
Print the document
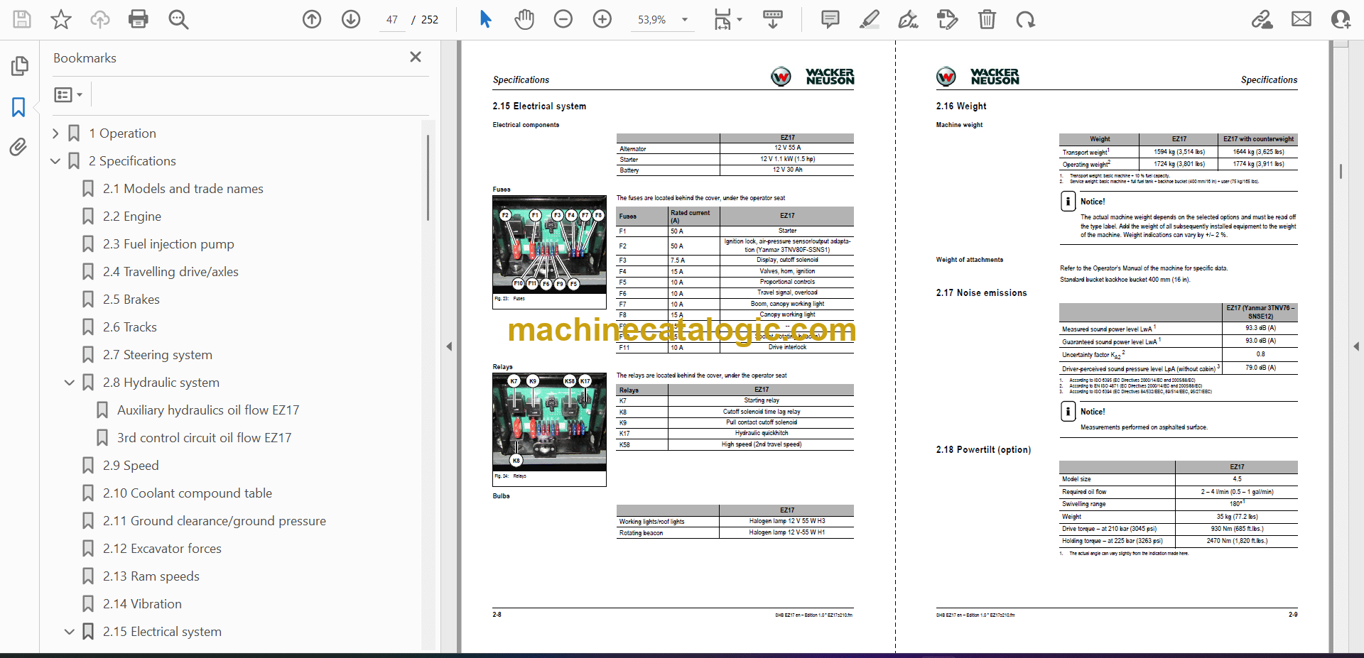pyautogui.click(x=139, y=19)
